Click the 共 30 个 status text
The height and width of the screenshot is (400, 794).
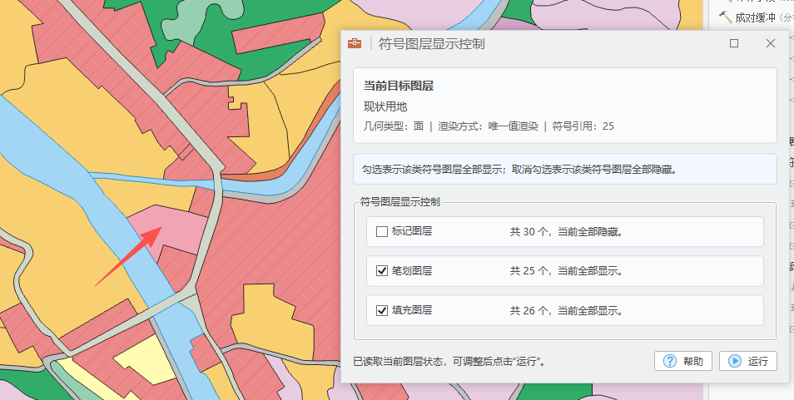tap(566, 232)
